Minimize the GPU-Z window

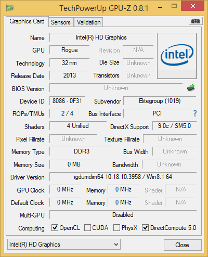click(x=160, y=7)
